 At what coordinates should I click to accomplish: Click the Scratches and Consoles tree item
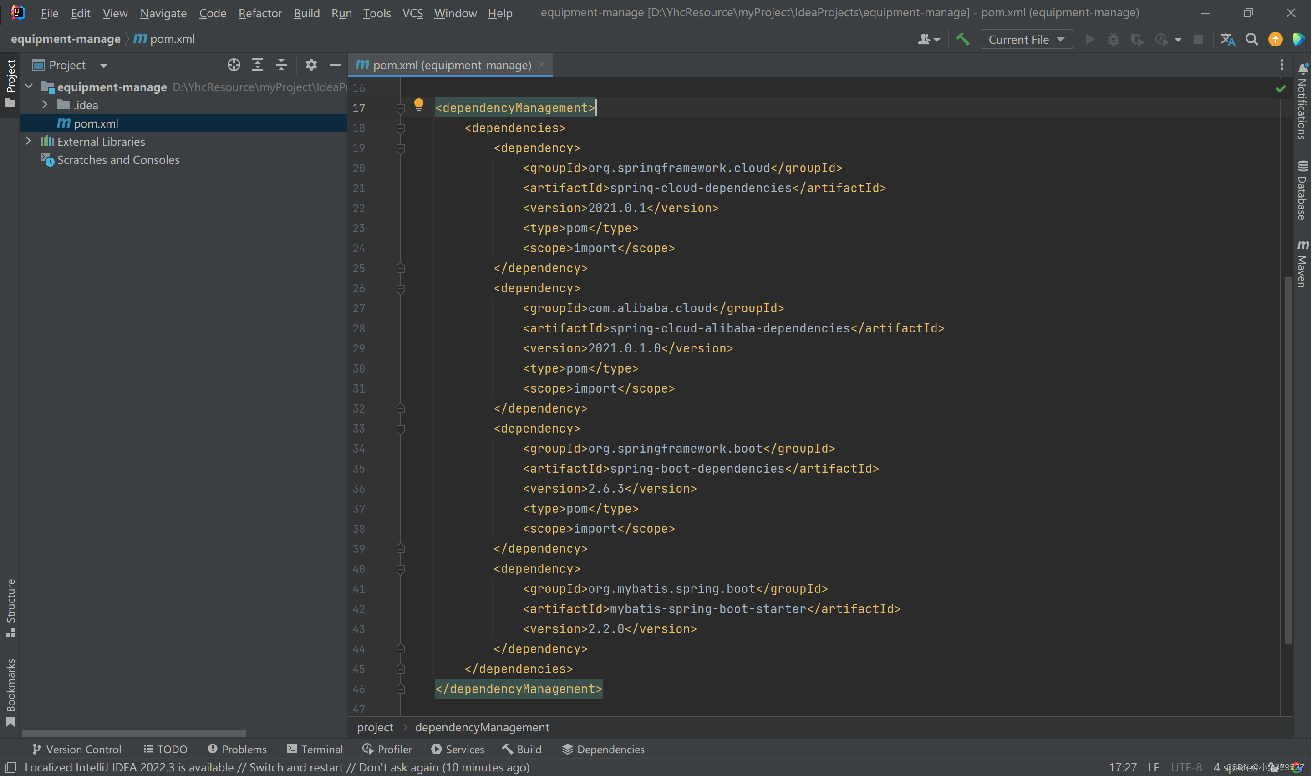tap(118, 160)
